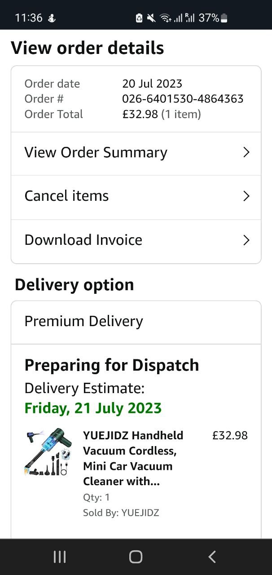
Task: Open View Order Summary row
Action: [x=96, y=153]
